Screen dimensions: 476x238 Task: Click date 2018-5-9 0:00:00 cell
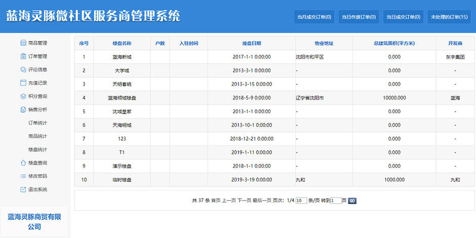coord(251,98)
